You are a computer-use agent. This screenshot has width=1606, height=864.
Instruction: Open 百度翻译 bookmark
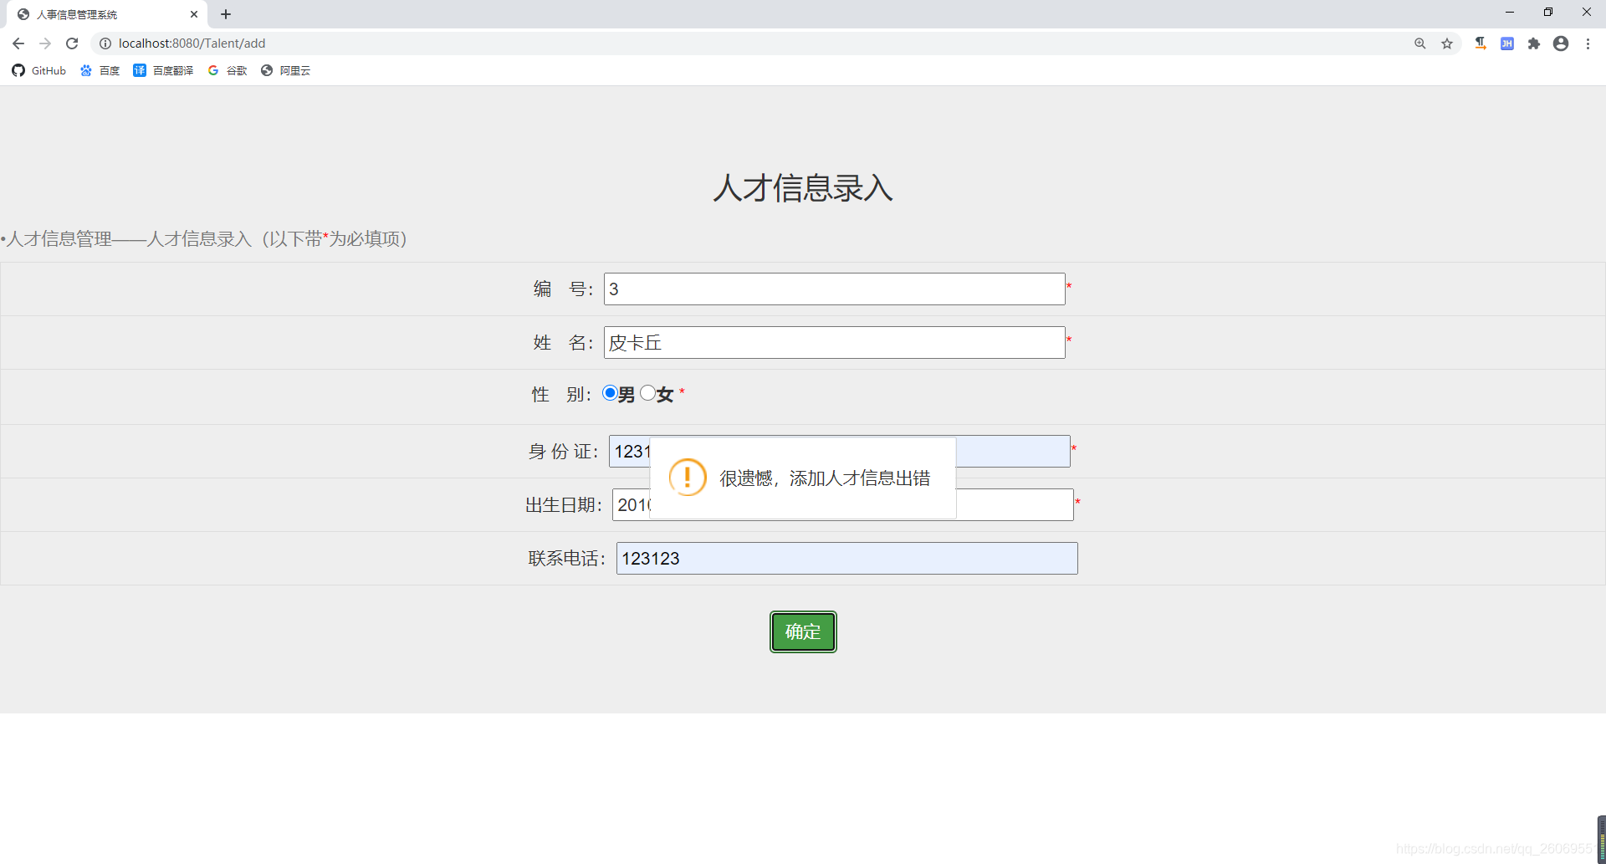point(163,70)
